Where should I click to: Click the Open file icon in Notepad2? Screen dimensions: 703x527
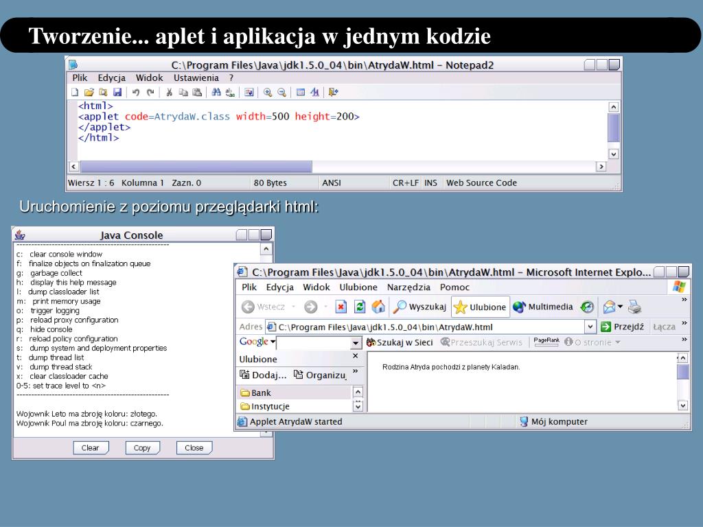pos(89,93)
